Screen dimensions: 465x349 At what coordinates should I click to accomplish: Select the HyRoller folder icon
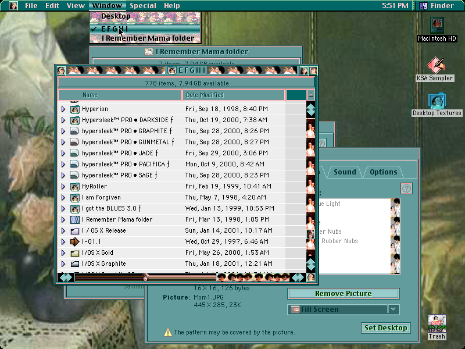pyautogui.click(x=75, y=186)
